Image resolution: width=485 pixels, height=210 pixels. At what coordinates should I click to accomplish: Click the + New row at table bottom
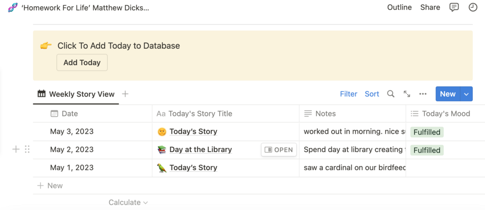coord(50,185)
